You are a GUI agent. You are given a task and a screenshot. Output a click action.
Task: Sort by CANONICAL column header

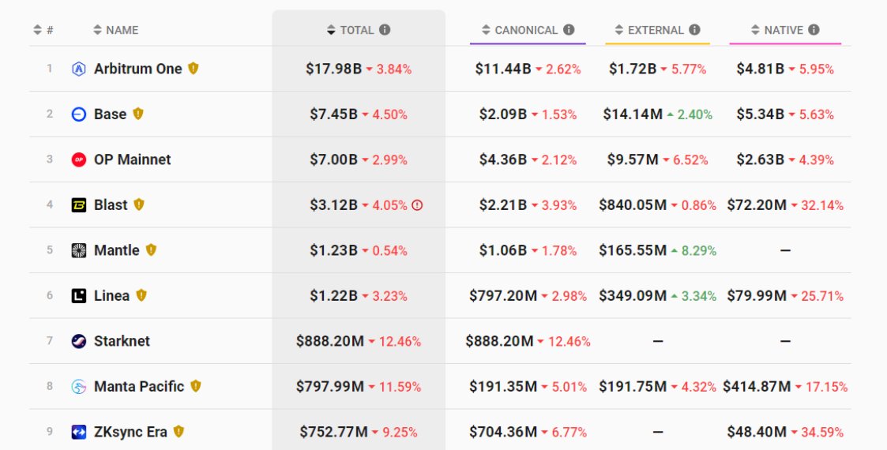[x=520, y=30]
